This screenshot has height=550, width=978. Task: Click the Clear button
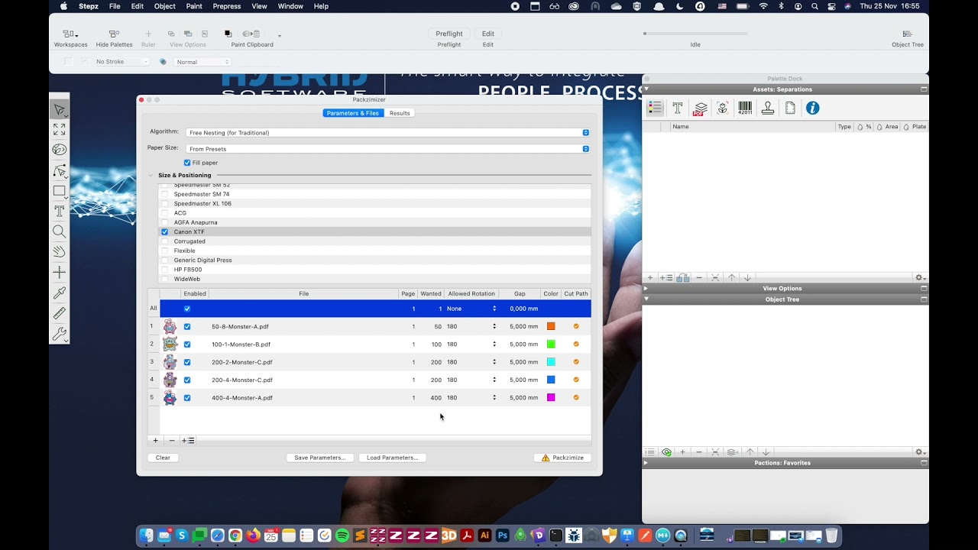163,458
